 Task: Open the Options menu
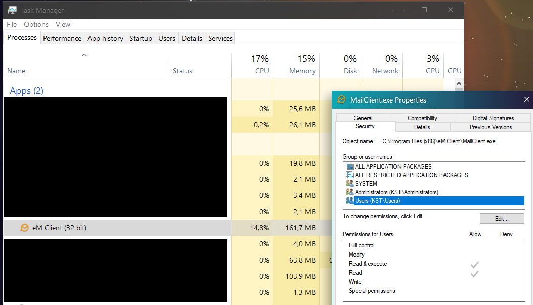(36, 24)
